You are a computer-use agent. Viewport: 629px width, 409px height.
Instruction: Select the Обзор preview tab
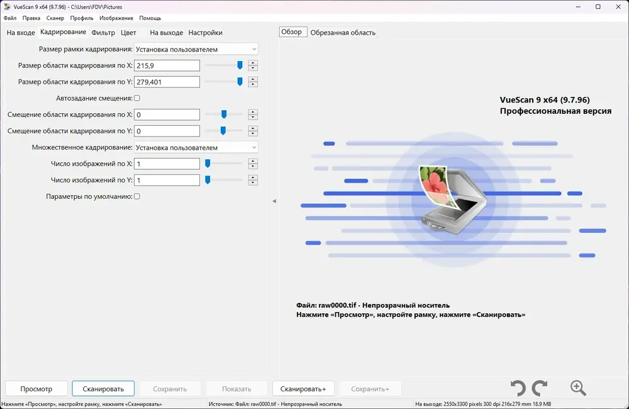click(x=292, y=31)
